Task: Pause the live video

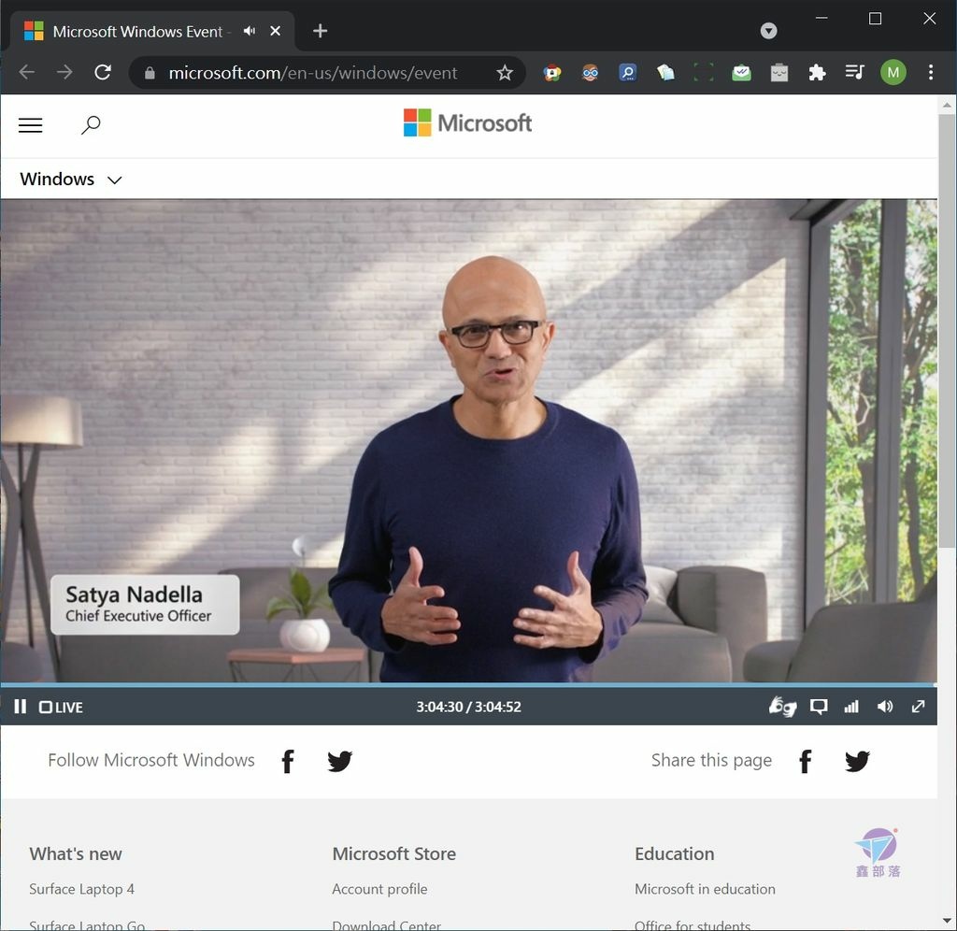Action: coord(21,707)
